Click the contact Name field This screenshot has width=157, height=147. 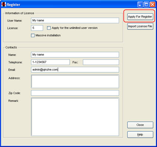point(75,55)
